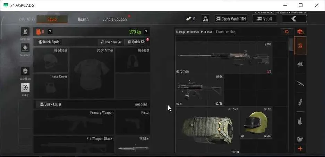Click the 12.7x99 ammo label
The image size is (325, 157).
[x=185, y=72]
